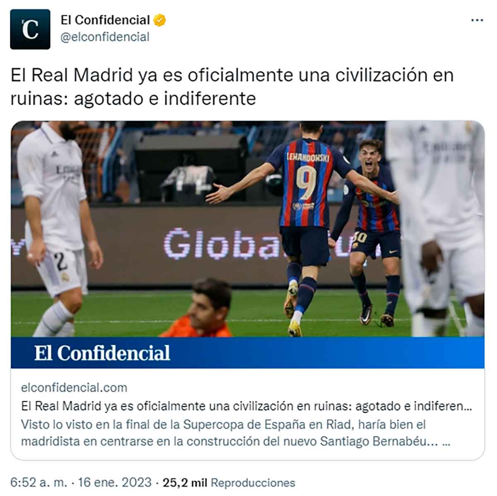The width and height of the screenshot is (497, 496).
Task: Visit the @elconfidencial handle link
Action: click(x=105, y=37)
